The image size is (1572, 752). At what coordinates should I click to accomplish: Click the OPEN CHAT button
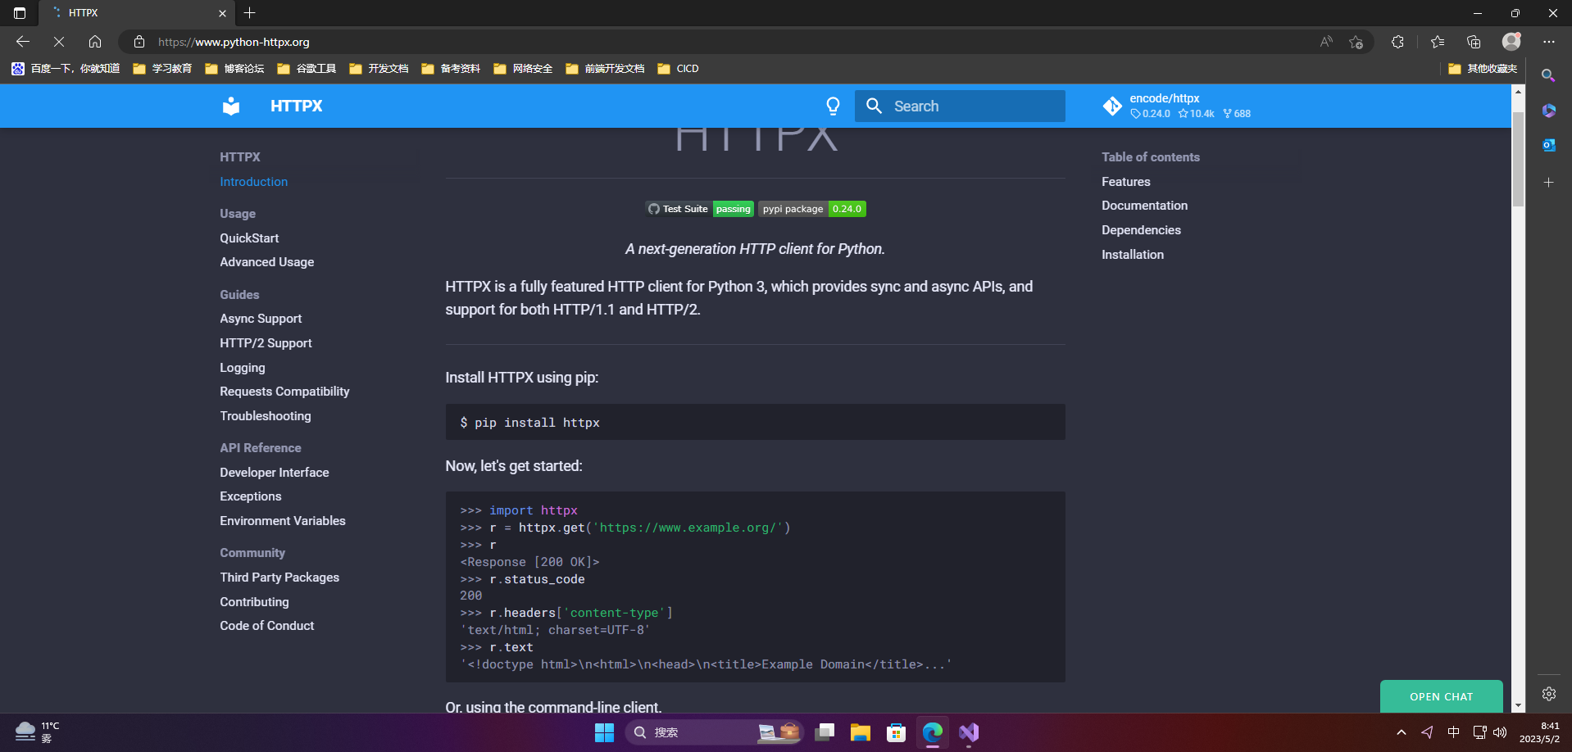pos(1441,696)
